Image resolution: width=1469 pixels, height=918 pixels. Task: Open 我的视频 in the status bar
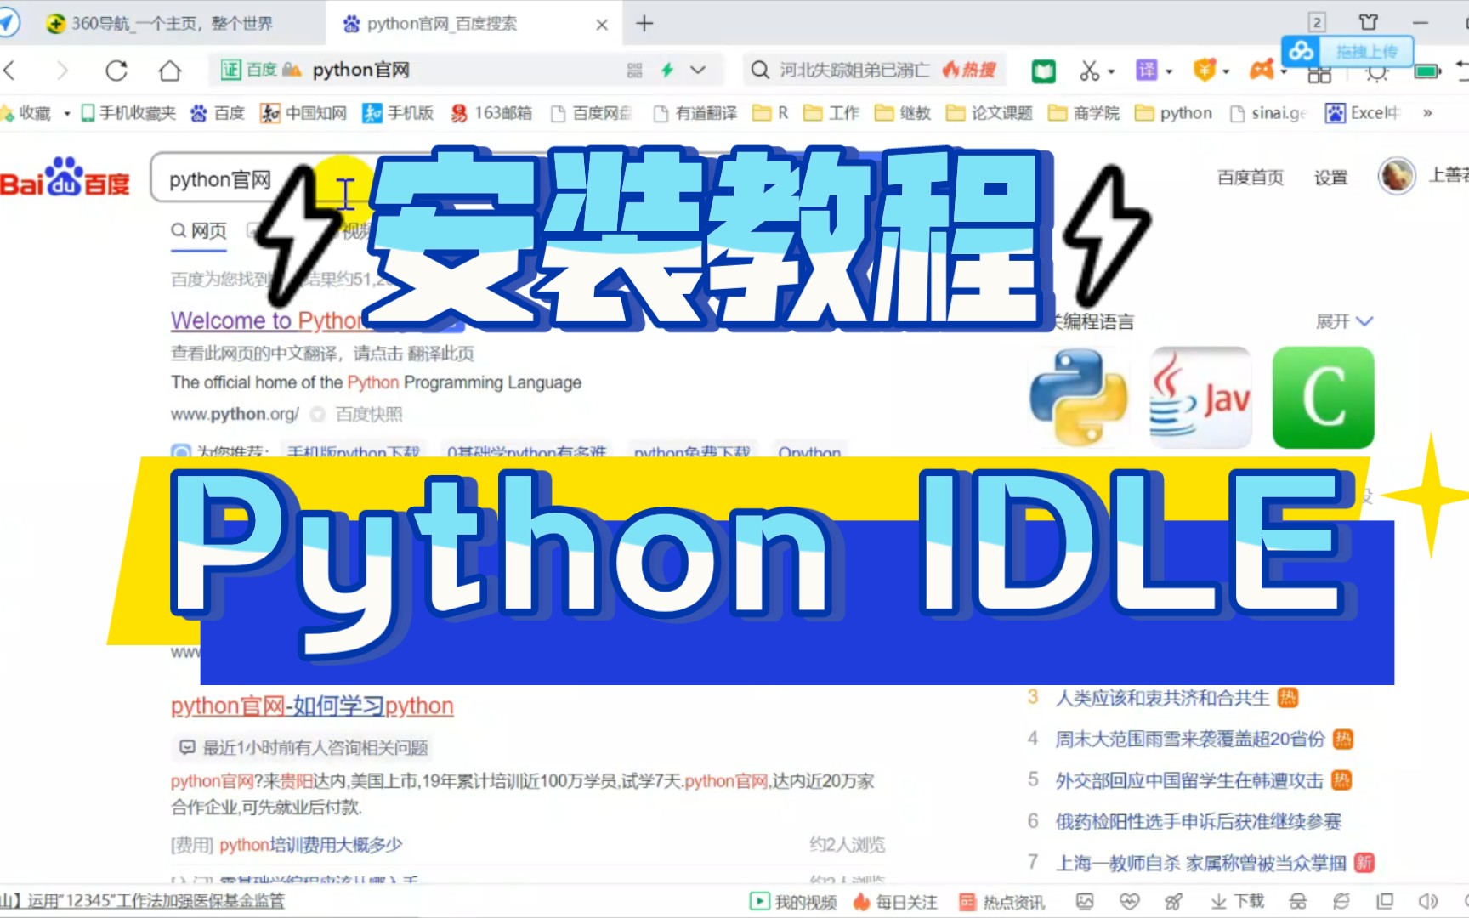point(792,902)
